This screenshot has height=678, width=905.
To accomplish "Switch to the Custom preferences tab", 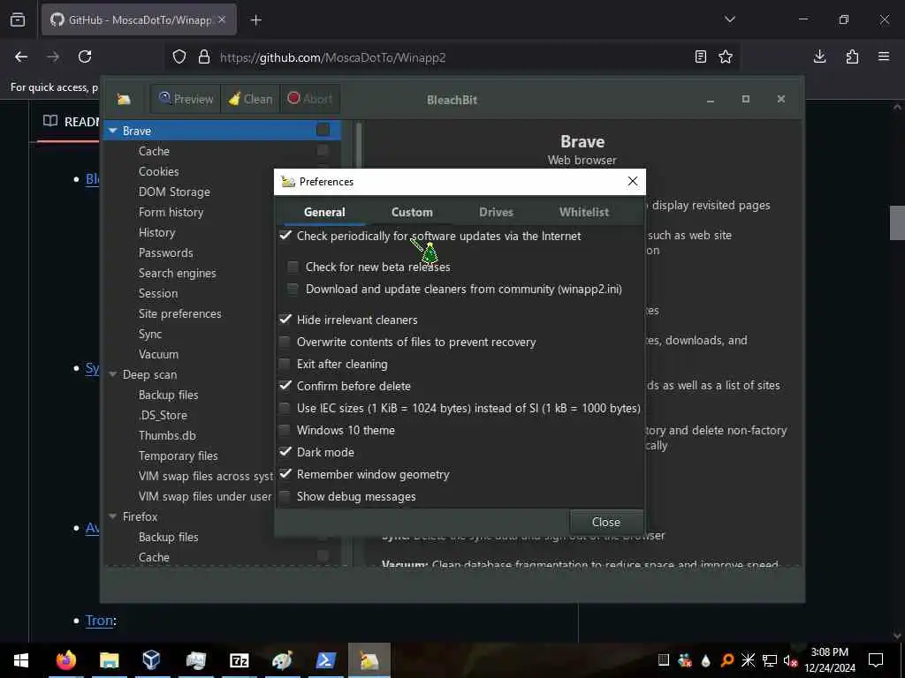I will tap(412, 212).
